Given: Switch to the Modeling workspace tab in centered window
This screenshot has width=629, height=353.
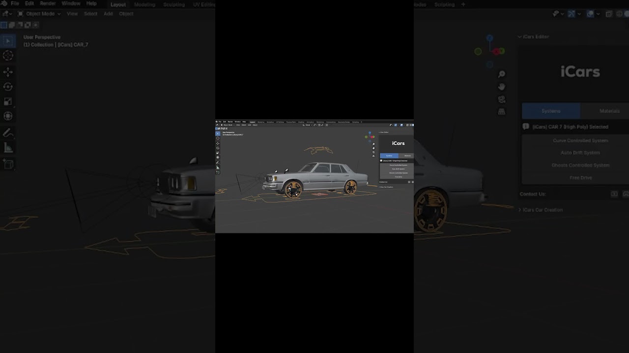Looking at the screenshot, I should click(x=261, y=122).
